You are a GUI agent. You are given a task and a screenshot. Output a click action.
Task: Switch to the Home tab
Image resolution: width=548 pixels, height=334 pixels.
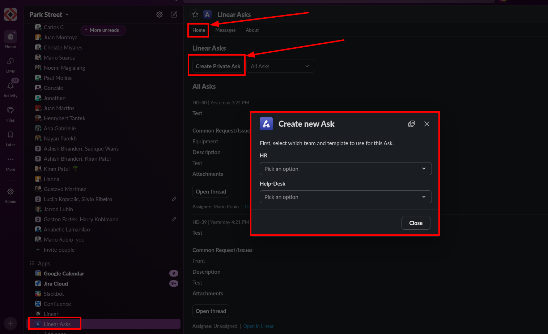pos(199,30)
